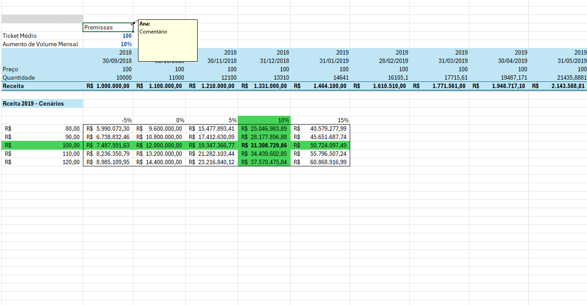Click scenario cell 50.724.097,49

(320, 145)
